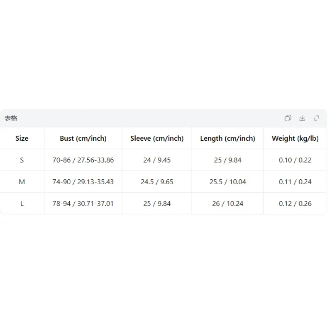Image resolution: width=332 pixels, height=332 pixels.
Task: Select the S size row cell
Action: click(x=22, y=160)
